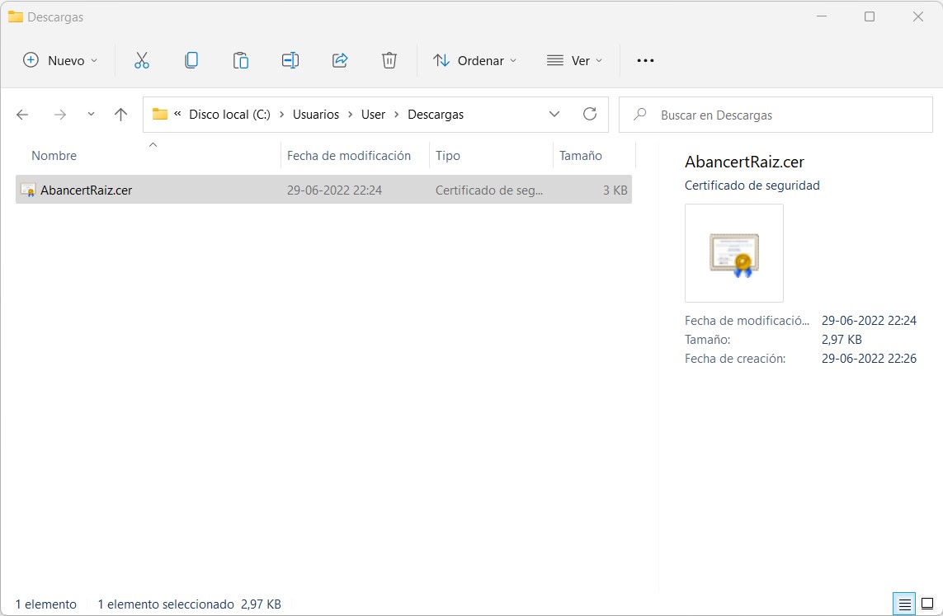Go up one folder level
Image resolution: width=943 pixels, height=616 pixels.
(x=120, y=115)
